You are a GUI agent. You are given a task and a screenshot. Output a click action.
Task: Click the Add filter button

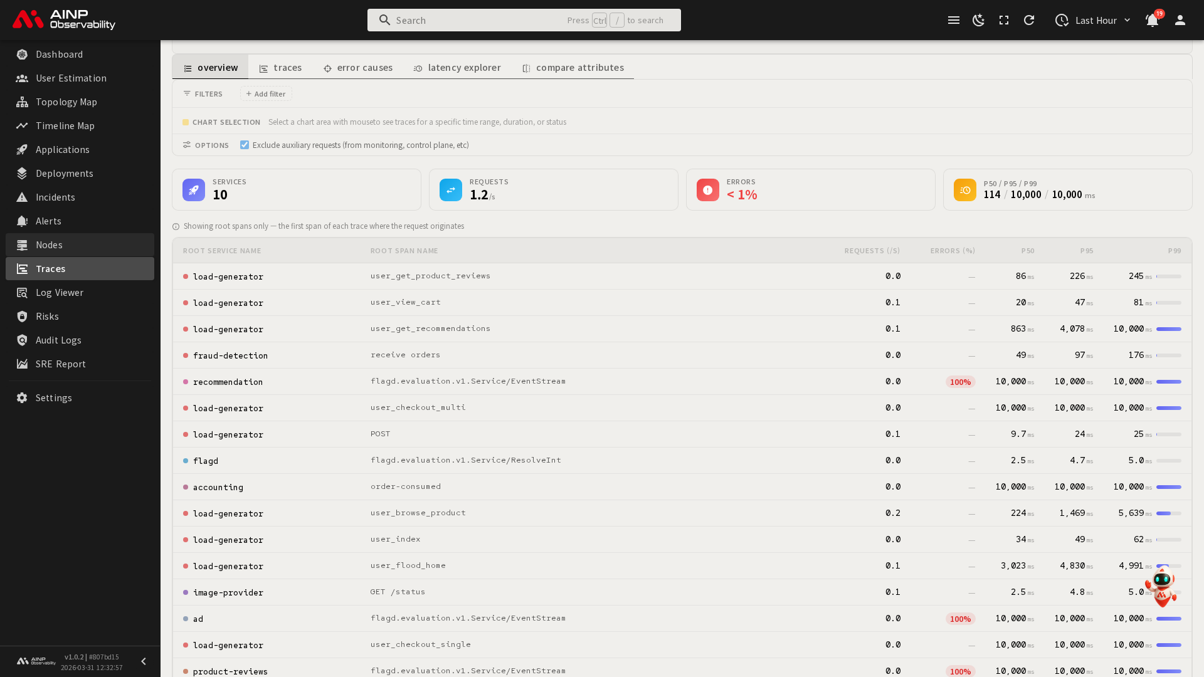[266, 93]
